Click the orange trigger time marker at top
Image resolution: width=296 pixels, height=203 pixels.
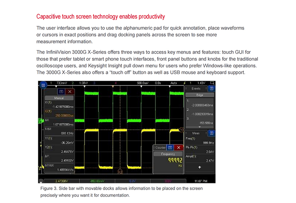113,87
